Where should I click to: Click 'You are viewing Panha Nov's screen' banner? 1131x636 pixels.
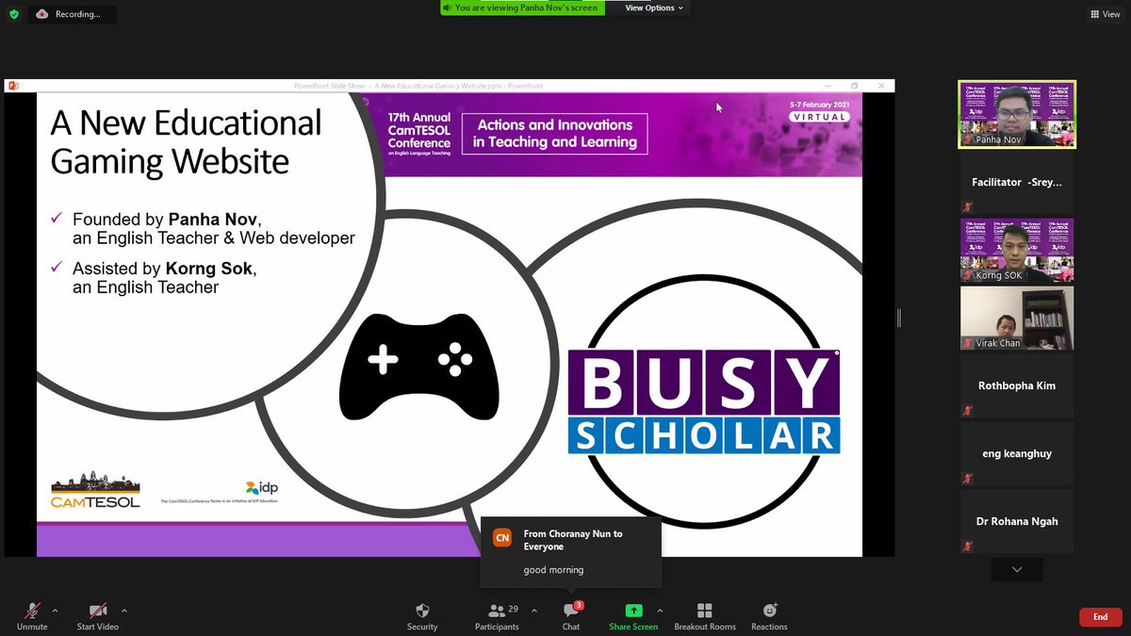tap(522, 8)
